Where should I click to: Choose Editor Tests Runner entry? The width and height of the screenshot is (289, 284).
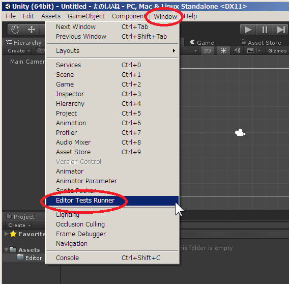(112, 201)
